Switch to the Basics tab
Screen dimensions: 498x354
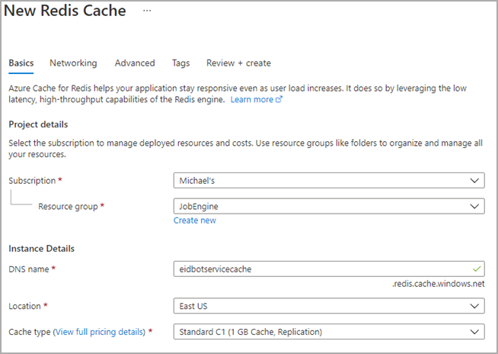(x=21, y=63)
